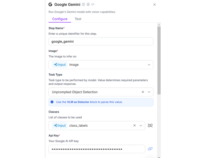Image resolution: width=206 pixels, height=158 pixels.
Task: Expand the Classes dropdown chevron
Action: 141,126
